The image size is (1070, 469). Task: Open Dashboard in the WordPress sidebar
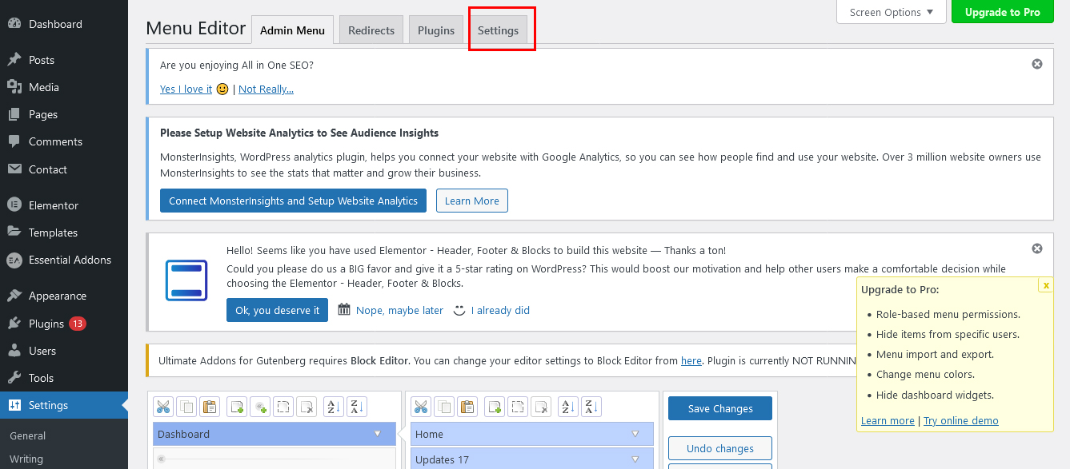64,24
